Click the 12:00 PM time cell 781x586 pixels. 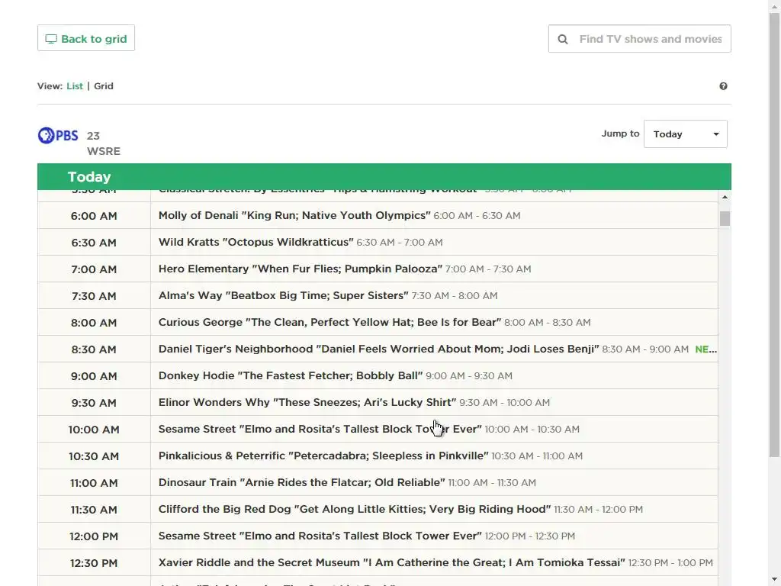point(94,536)
